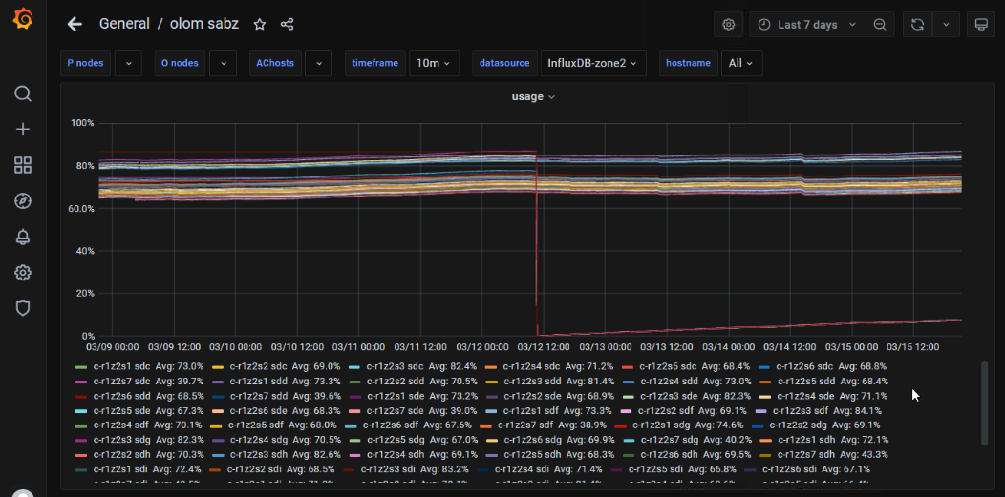
Task: Open the Alerting bell icon
Action: click(23, 237)
